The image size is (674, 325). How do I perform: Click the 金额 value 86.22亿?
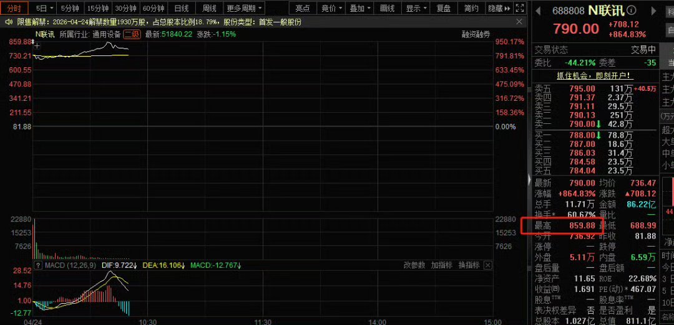tap(642, 204)
